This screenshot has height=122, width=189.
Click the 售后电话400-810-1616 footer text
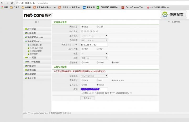(x=61, y=113)
